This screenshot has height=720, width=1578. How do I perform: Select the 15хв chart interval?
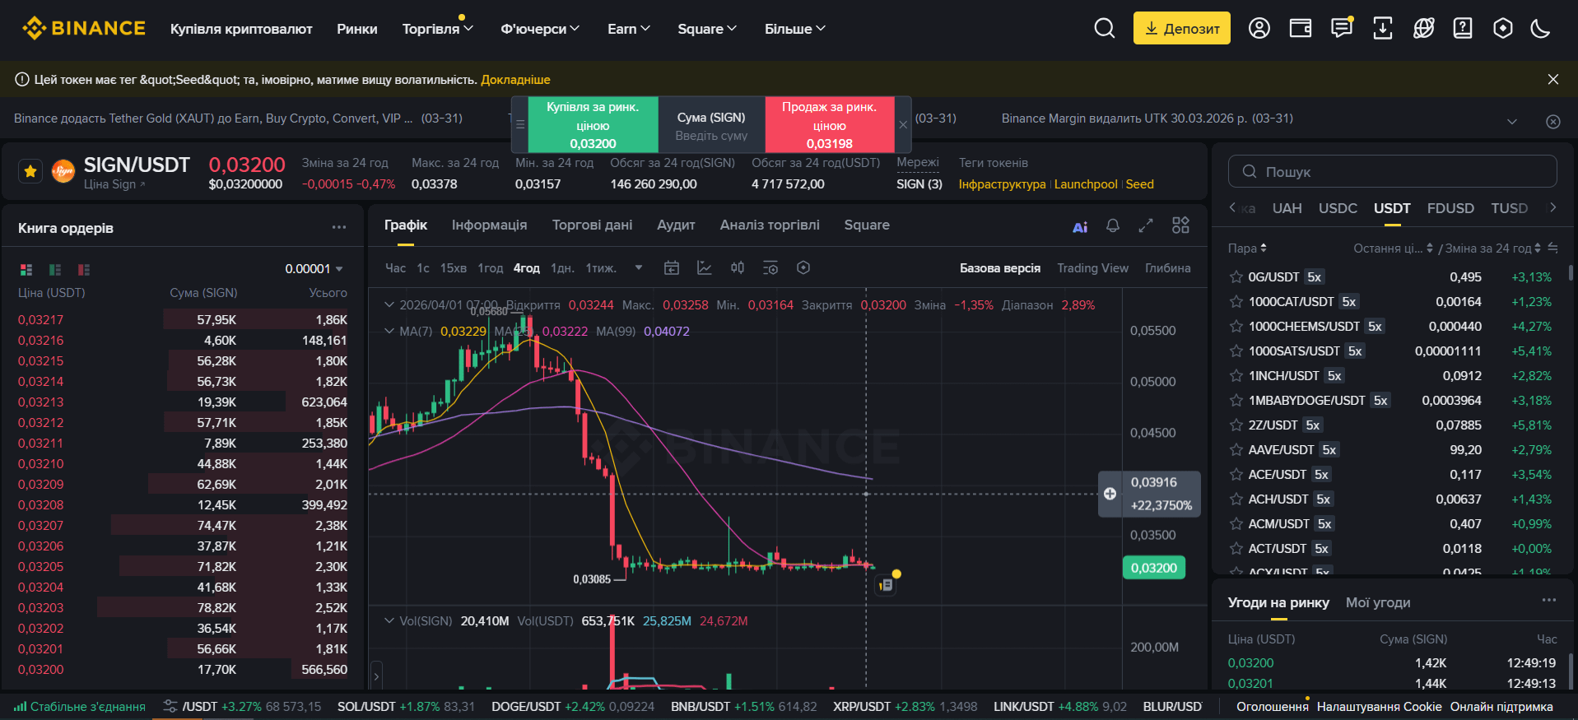point(453,268)
